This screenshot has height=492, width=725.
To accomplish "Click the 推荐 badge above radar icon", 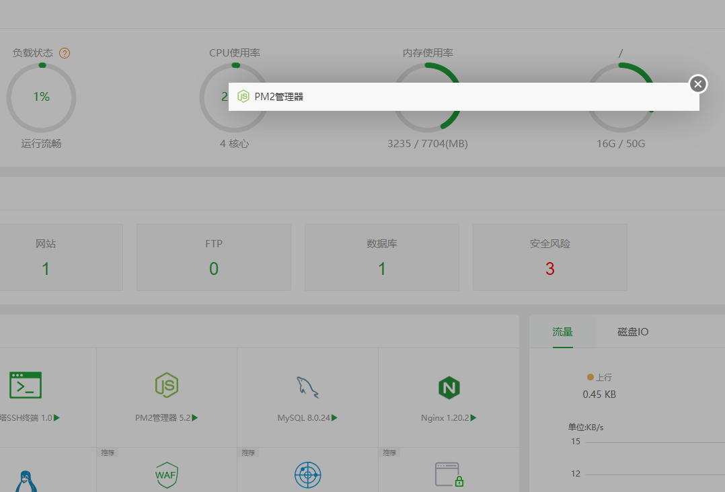I will click(x=248, y=453).
